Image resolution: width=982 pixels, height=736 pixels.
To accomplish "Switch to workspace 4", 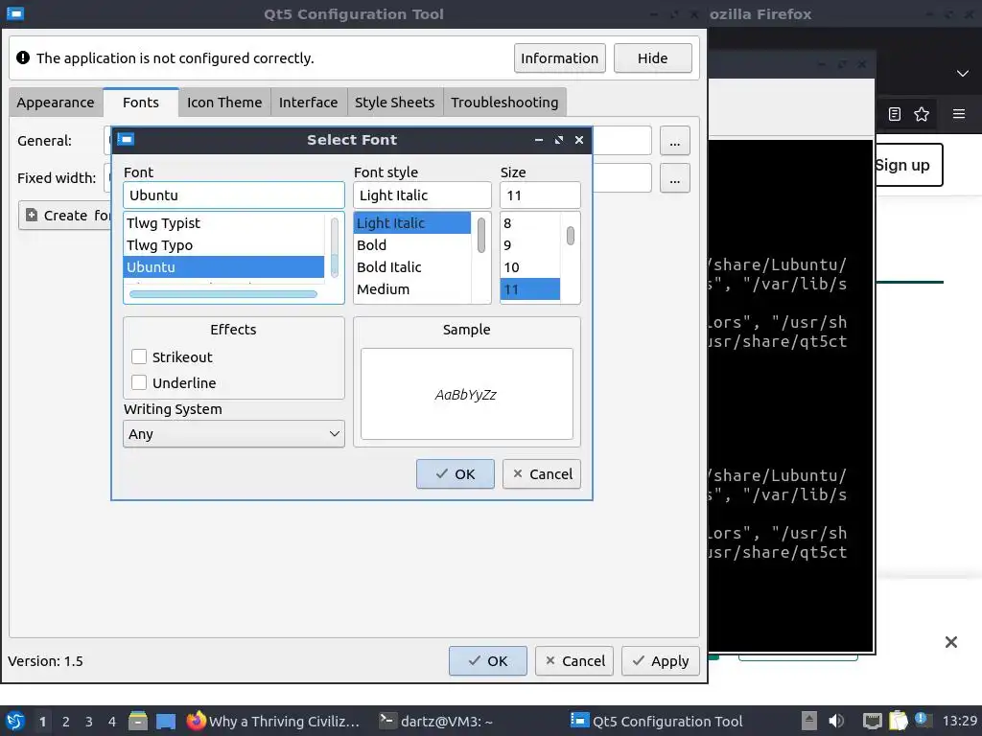I will [x=112, y=721].
